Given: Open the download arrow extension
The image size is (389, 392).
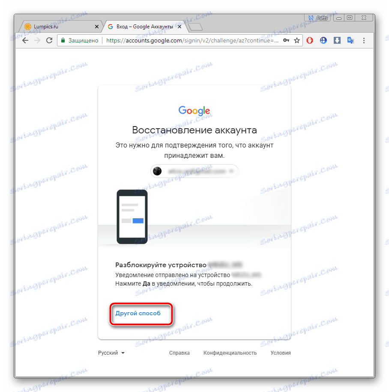Looking at the screenshot, I should point(337,40).
